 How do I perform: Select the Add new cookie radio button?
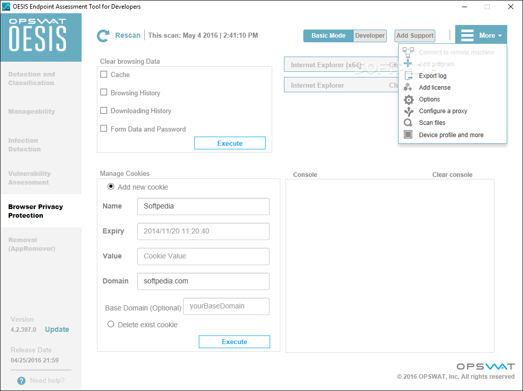pyautogui.click(x=111, y=187)
